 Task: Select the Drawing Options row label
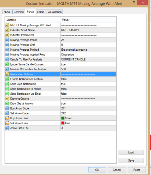pyautogui.click(x=20, y=99)
